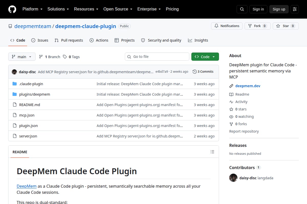
Task: Open the appearance settings icon button
Action: pos(295,9)
